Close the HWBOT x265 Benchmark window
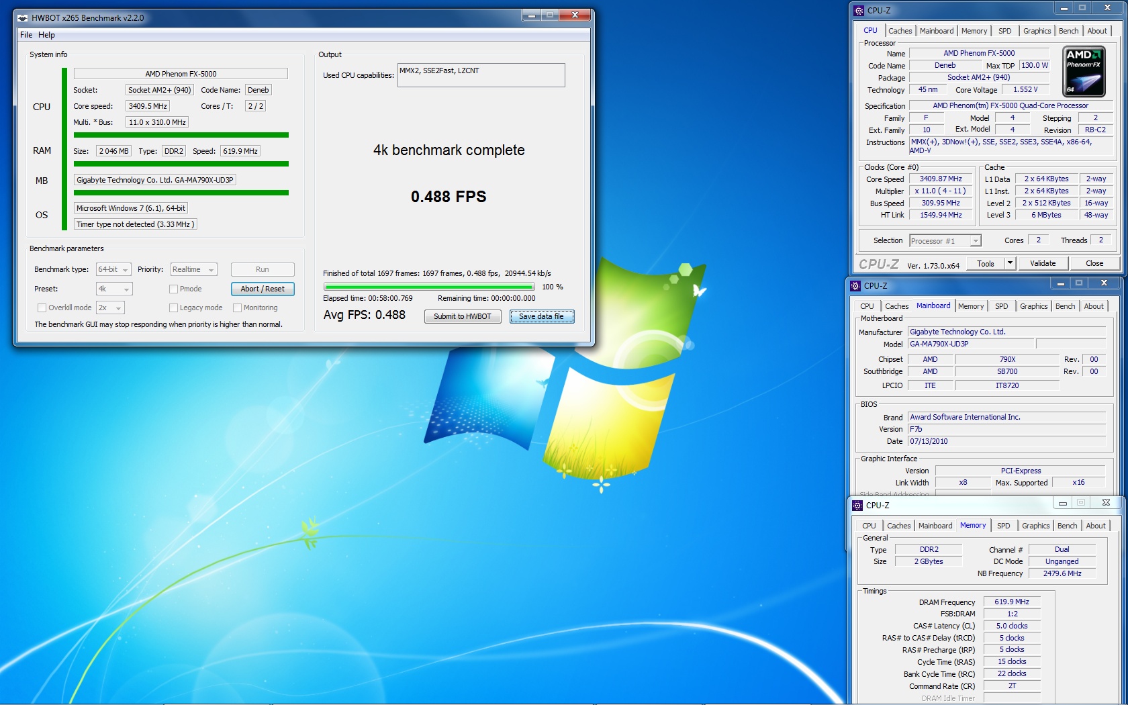This screenshot has width=1128, height=705. (575, 15)
